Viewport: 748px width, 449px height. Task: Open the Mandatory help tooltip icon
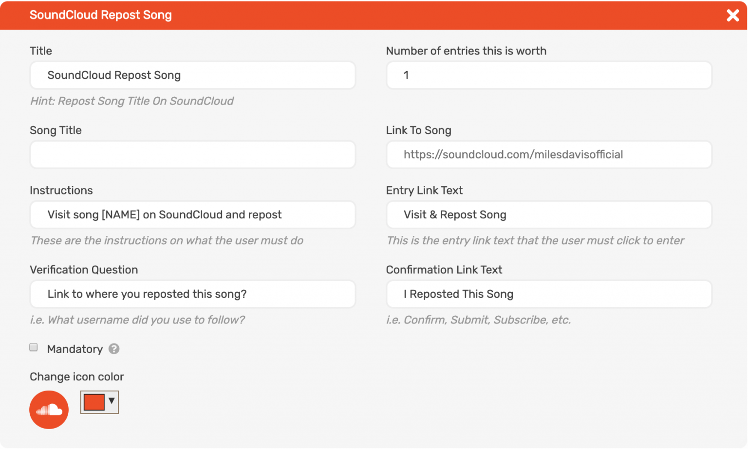coord(114,349)
